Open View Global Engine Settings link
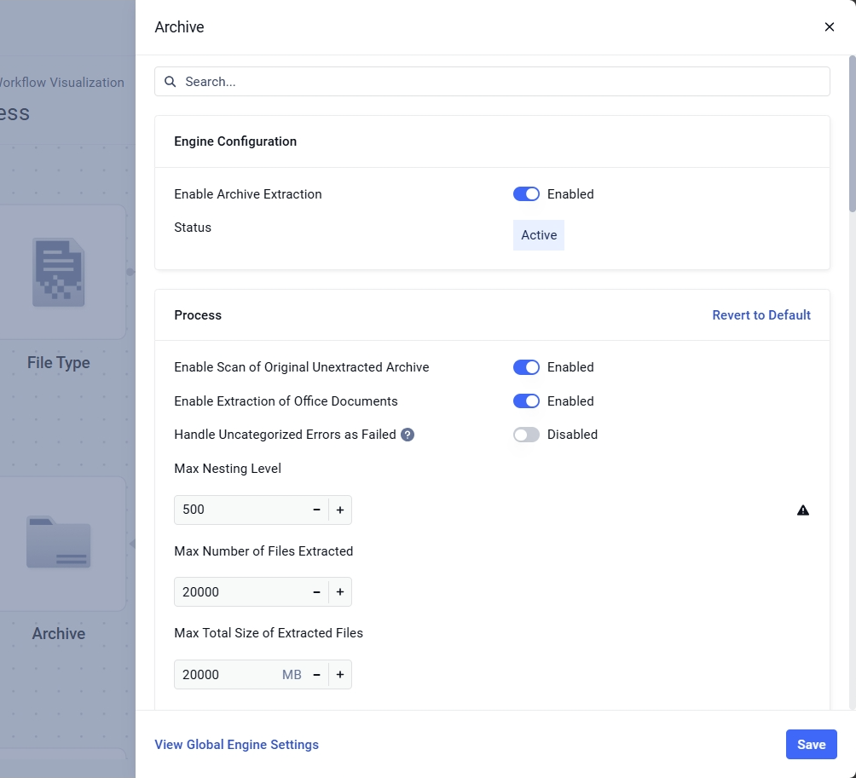The height and width of the screenshot is (778, 856). pyautogui.click(x=236, y=744)
